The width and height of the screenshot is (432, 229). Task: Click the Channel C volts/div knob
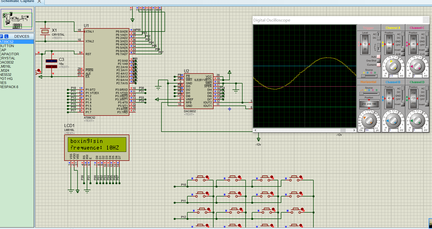pos(417,66)
